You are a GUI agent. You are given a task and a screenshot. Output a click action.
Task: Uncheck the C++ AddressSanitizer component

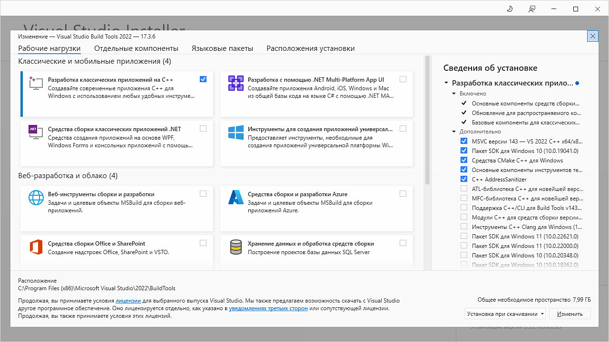pos(464,179)
